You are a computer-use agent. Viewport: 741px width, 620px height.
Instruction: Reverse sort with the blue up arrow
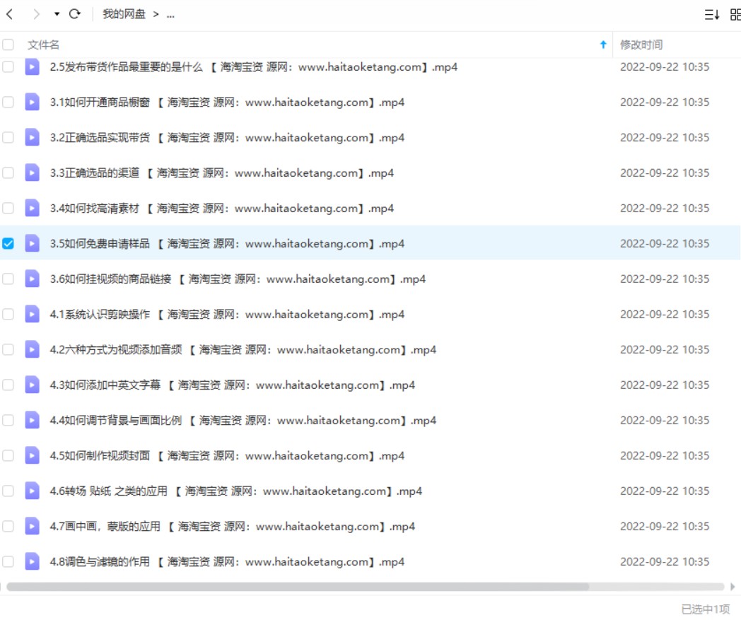pyautogui.click(x=603, y=45)
